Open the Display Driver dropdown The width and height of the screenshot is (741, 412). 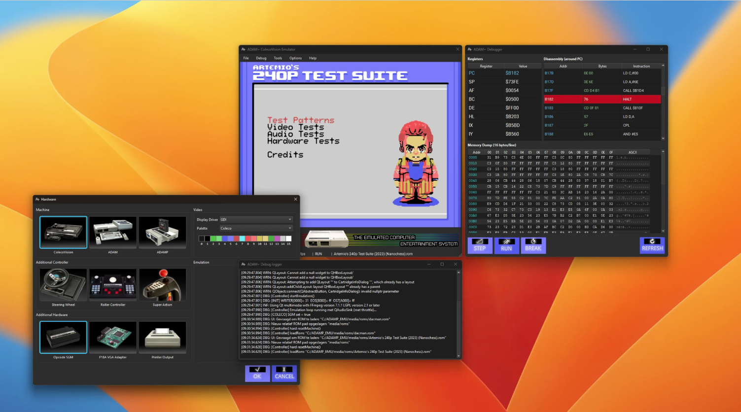[256, 219]
